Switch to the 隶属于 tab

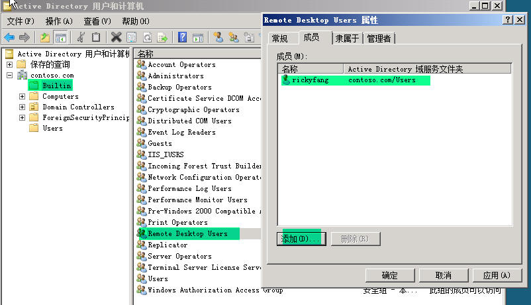347,38
